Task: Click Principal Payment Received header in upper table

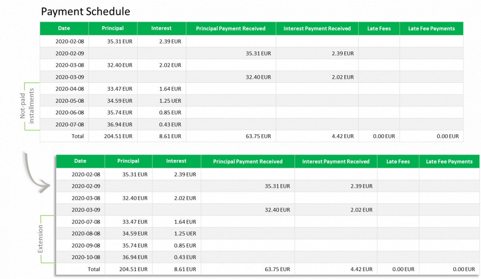Action: [231, 28]
